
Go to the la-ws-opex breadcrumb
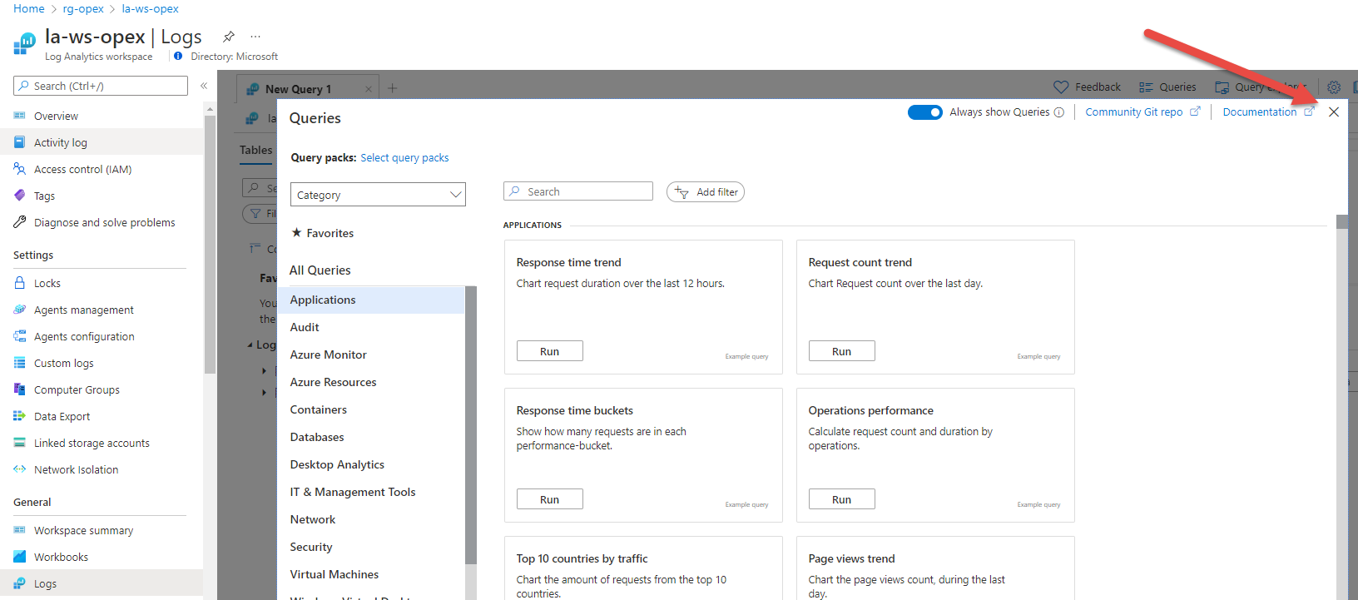(150, 8)
